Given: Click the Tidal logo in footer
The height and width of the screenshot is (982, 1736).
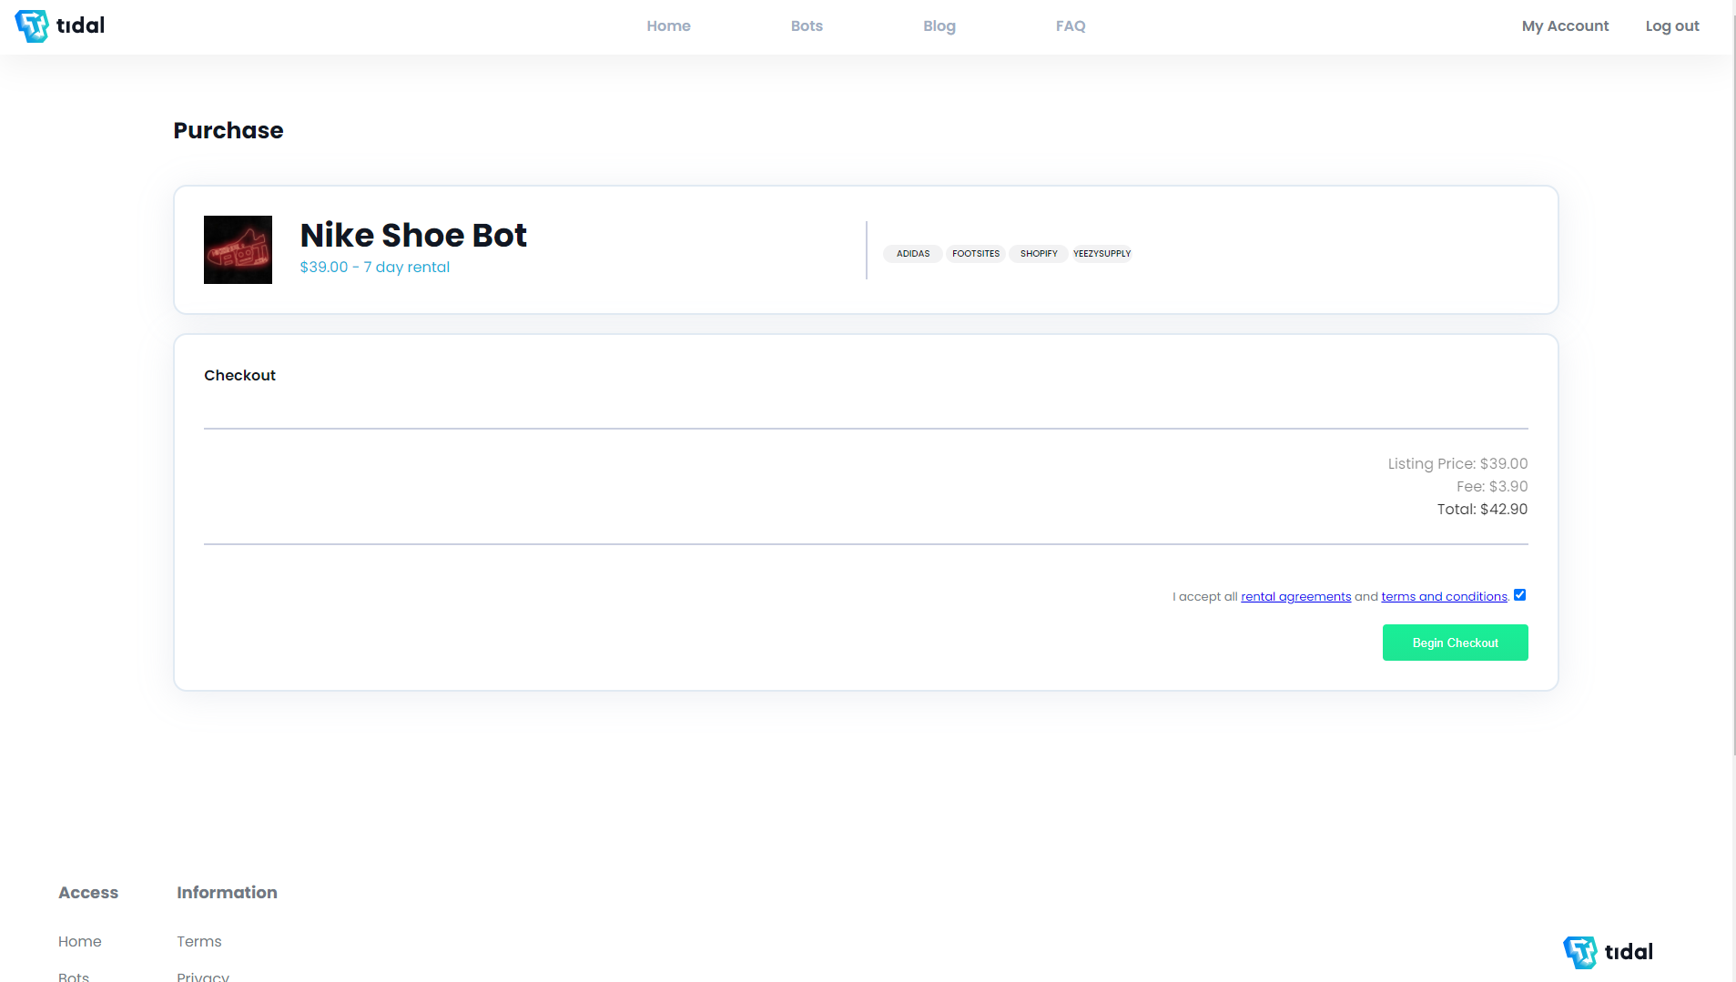Looking at the screenshot, I should tap(1608, 952).
